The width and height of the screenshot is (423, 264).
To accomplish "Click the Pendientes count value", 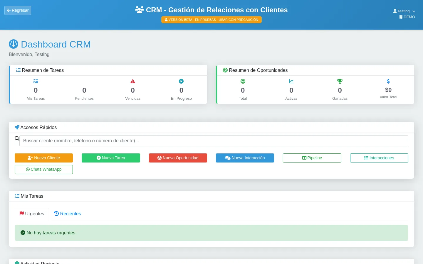I will 84,90.
